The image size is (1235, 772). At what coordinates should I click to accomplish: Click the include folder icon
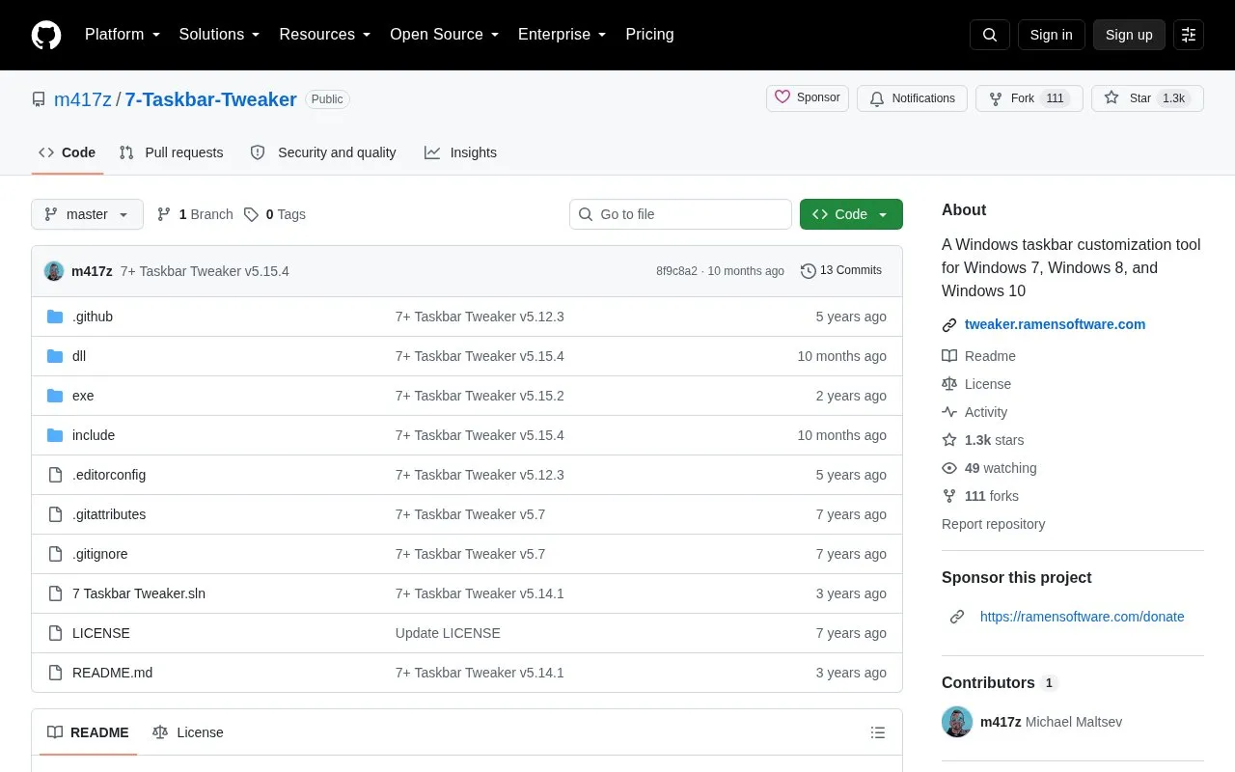pos(55,435)
